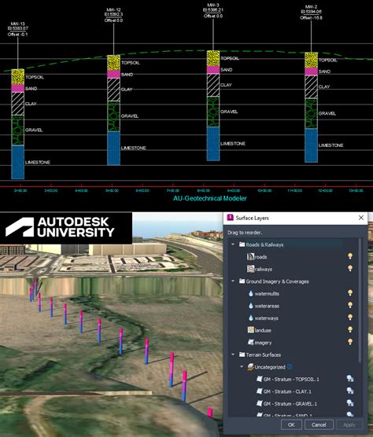Click the railways layer icon
Viewport: 373px width, 437px height.
pyautogui.click(x=250, y=269)
